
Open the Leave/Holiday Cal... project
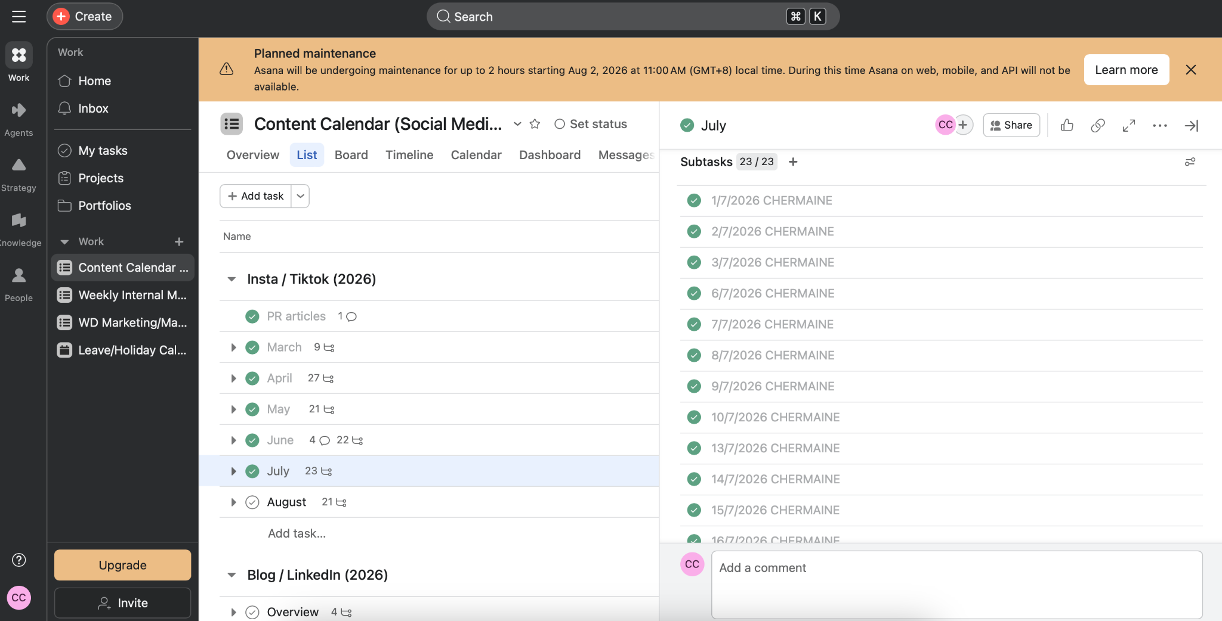click(x=122, y=350)
